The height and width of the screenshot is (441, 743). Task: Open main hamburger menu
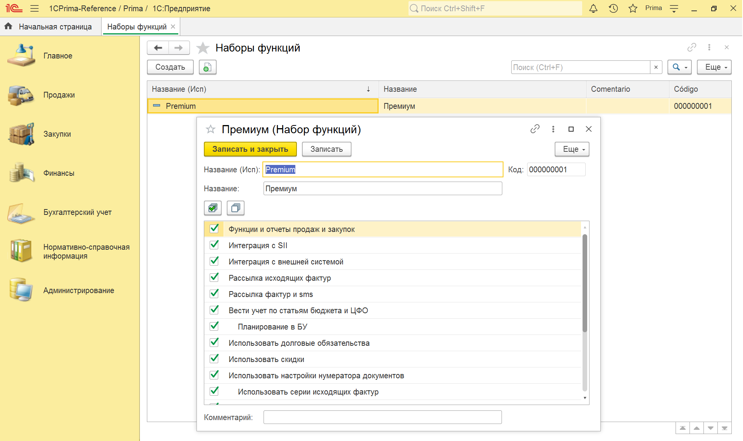tap(34, 9)
